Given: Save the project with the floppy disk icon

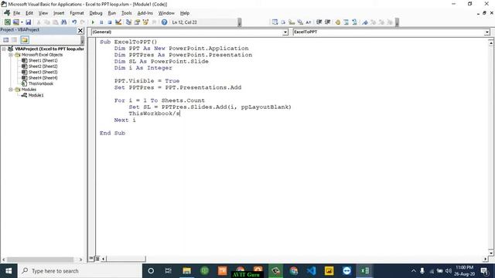Looking at the screenshot, I should pos(28,22).
